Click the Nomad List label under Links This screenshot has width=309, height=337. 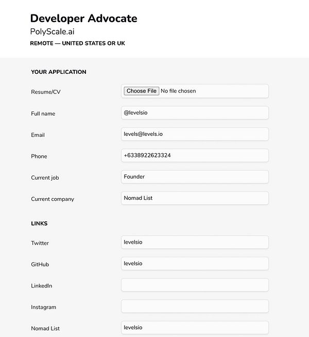[x=45, y=328]
